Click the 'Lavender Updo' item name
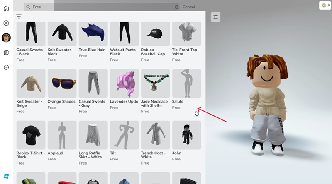Viewport: 332px width, 184px height. [x=124, y=101]
